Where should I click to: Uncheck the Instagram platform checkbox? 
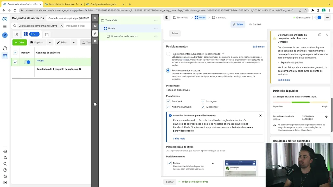tap(203, 101)
